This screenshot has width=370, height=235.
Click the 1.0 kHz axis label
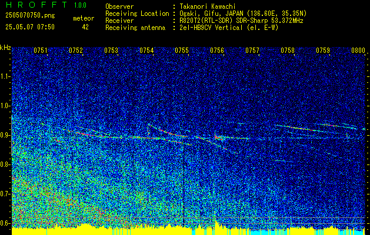(5, 106)
